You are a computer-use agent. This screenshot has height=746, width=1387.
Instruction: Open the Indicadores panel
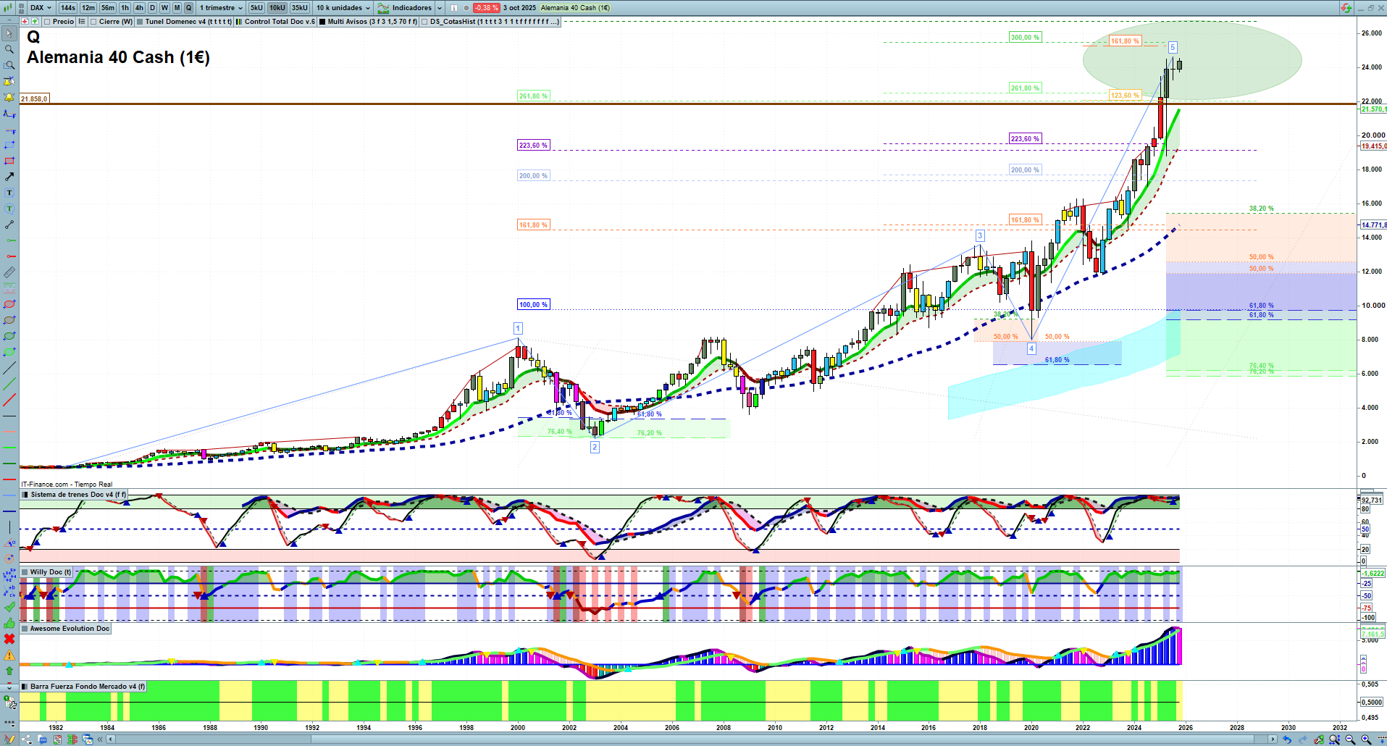point(405,8)
